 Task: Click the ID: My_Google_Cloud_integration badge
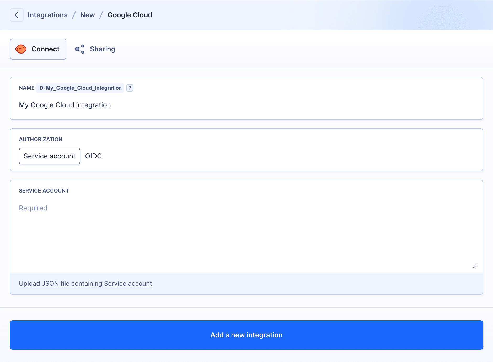[x=80, y=88]
